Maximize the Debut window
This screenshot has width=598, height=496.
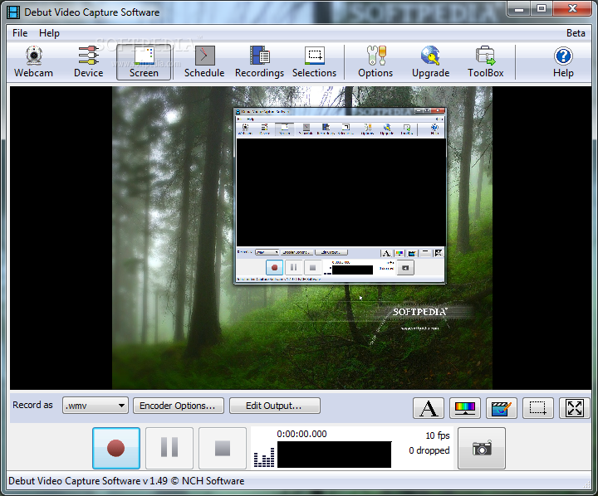pyautogui.click(x=542, y=8)
